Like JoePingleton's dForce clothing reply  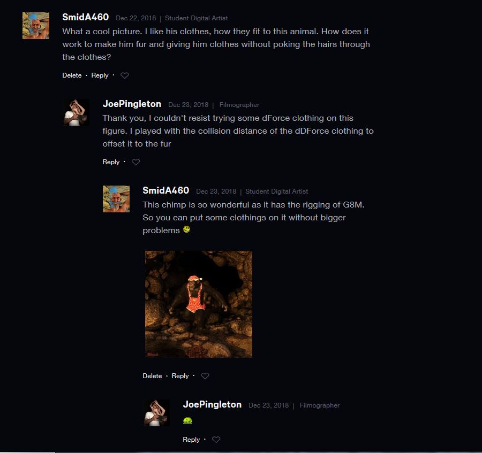(x=135, y=162)
